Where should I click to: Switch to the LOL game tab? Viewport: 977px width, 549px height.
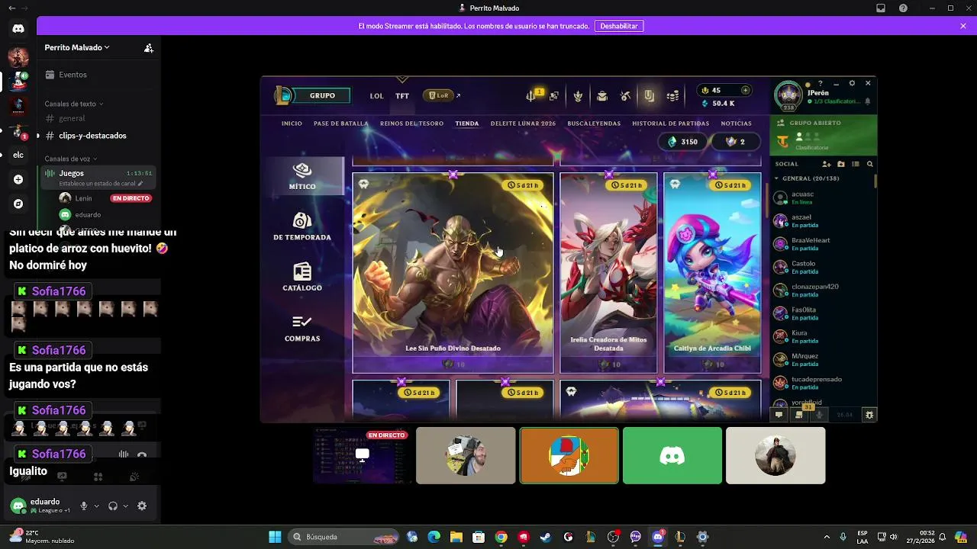[377, 96]
